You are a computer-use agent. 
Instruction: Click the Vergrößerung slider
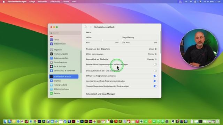click(x=140, y=40)
